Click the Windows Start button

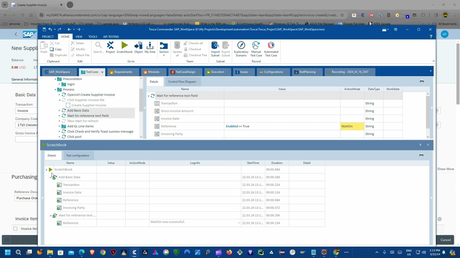(8, 252)
